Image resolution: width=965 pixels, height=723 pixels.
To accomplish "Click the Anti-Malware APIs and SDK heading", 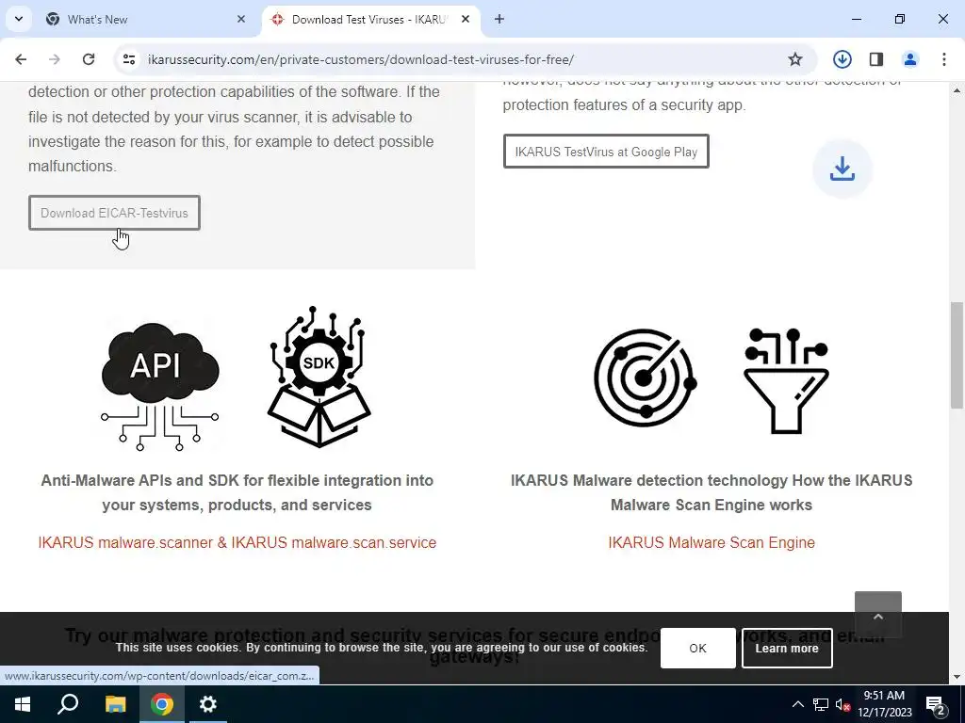I will pyautogui.click(x=237, y=492).
